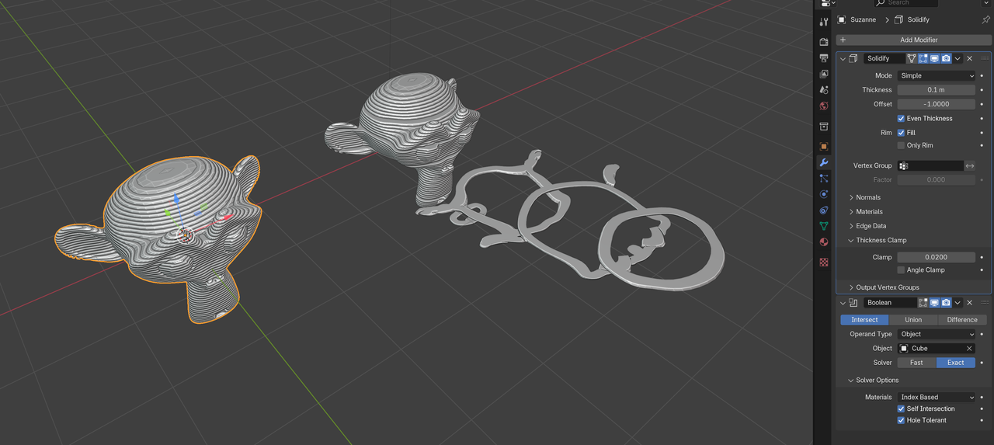Screen dimensions: 994x445
Task: Open the Operand Type dropdown
Action: (936, 334)
